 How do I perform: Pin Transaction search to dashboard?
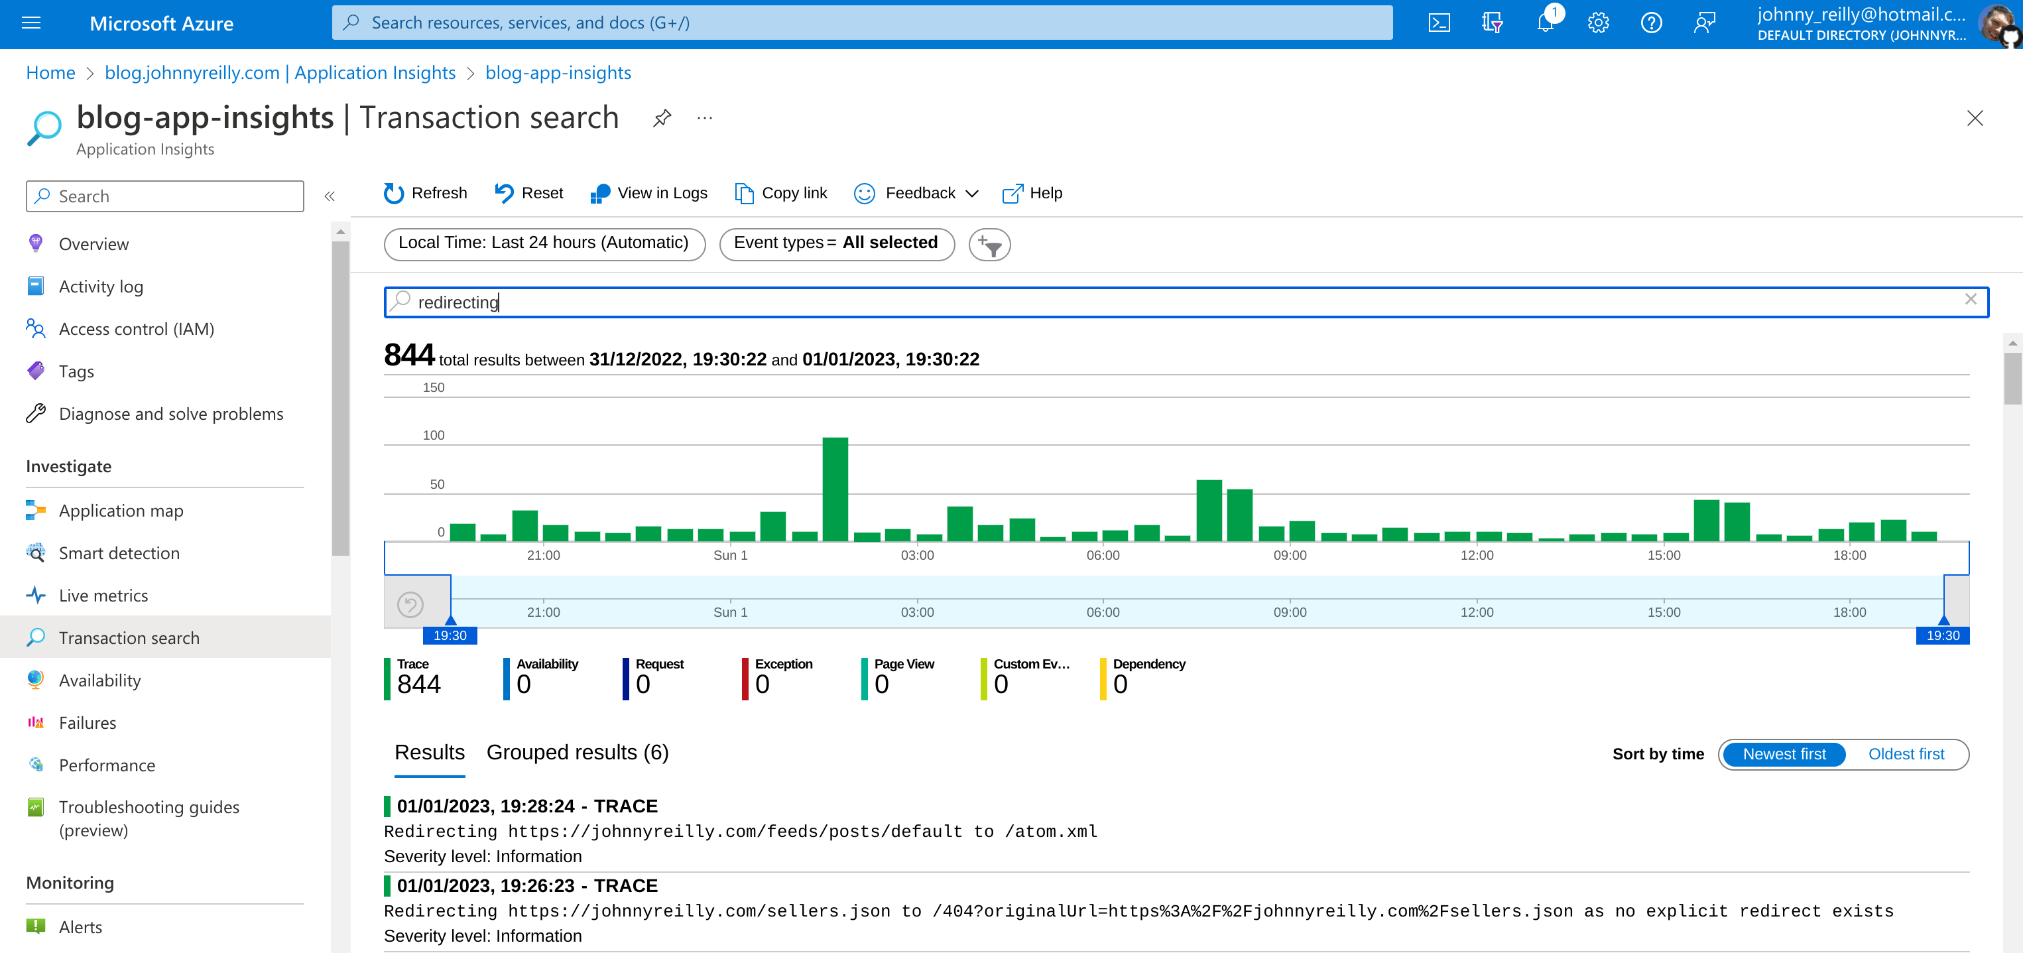(x=662, y=118)
